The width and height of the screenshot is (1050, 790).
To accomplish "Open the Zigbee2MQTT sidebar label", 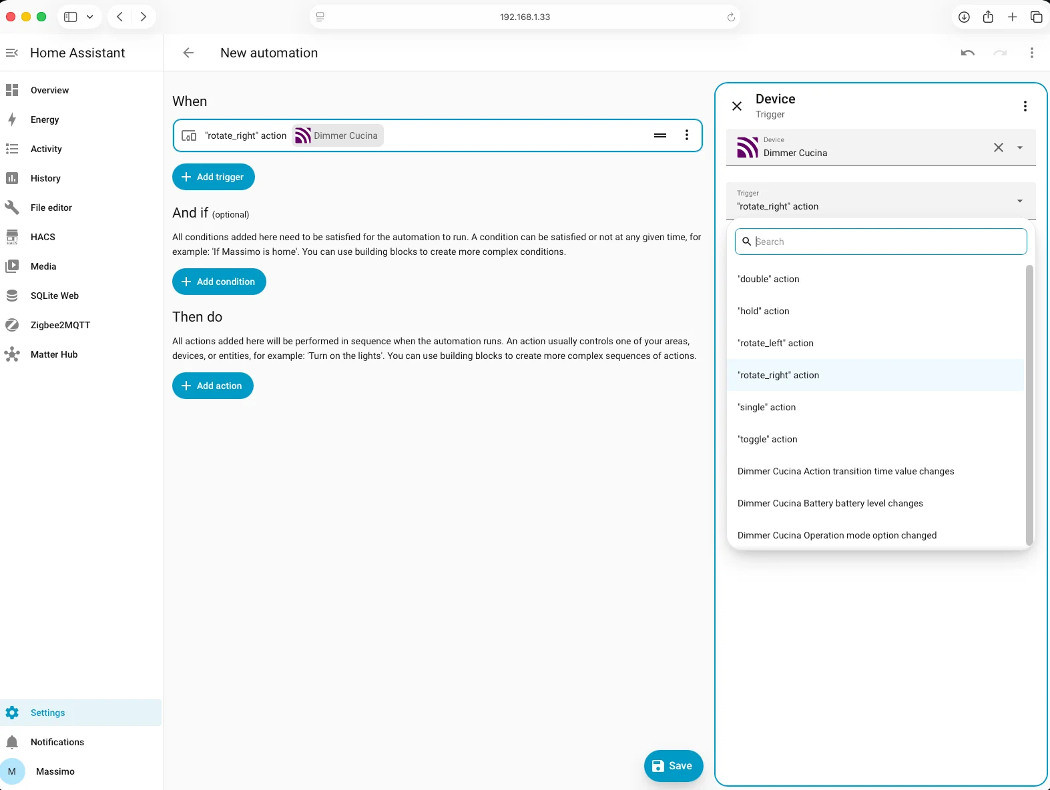I will pyautogui.click(x=60, y=325).
